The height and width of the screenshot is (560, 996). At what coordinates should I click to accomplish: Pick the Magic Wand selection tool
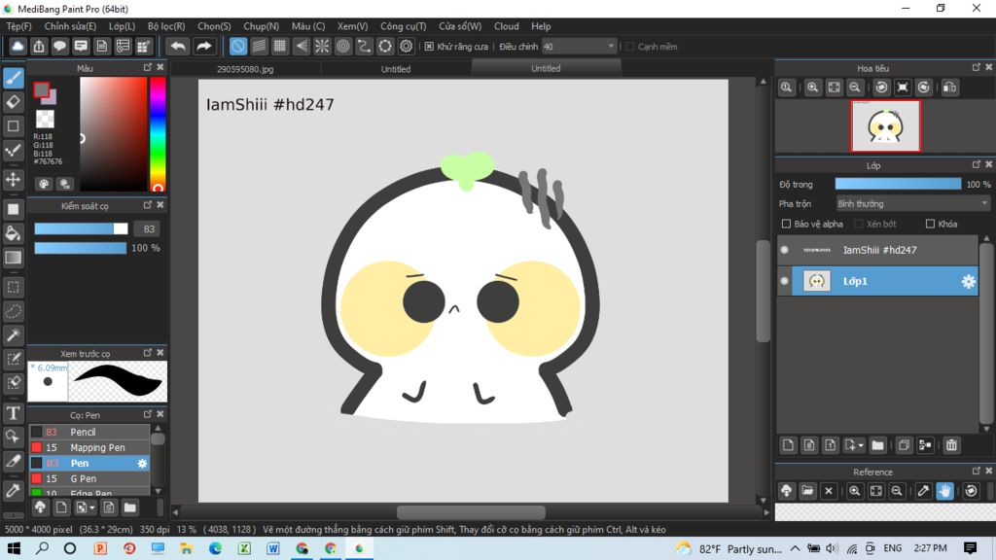[x=14, y=335]
